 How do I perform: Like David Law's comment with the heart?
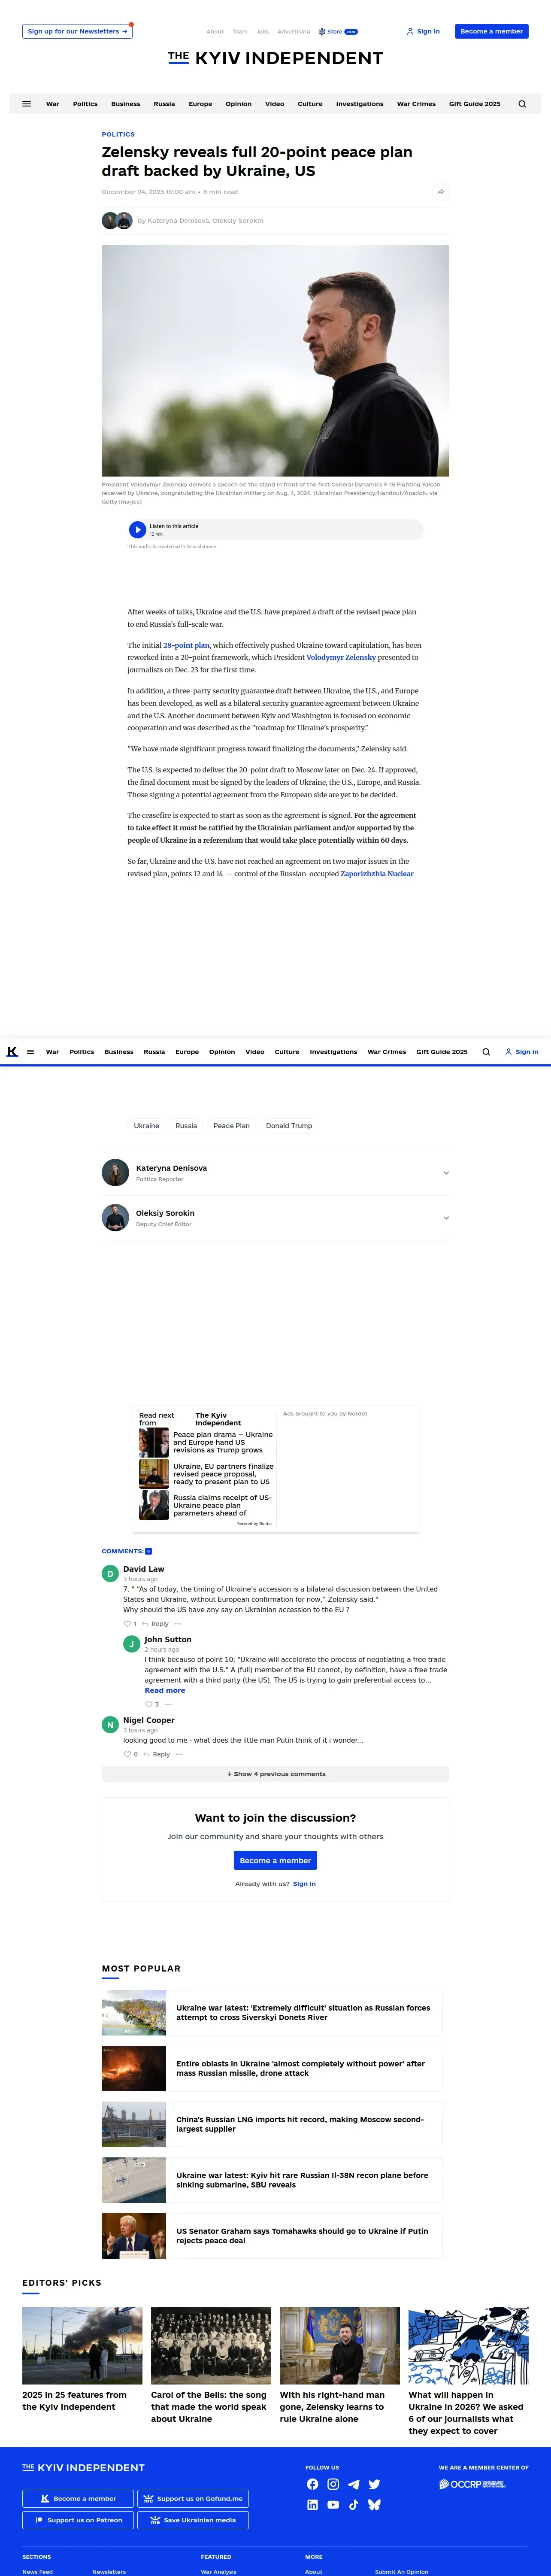click(x=127, y=1624)
